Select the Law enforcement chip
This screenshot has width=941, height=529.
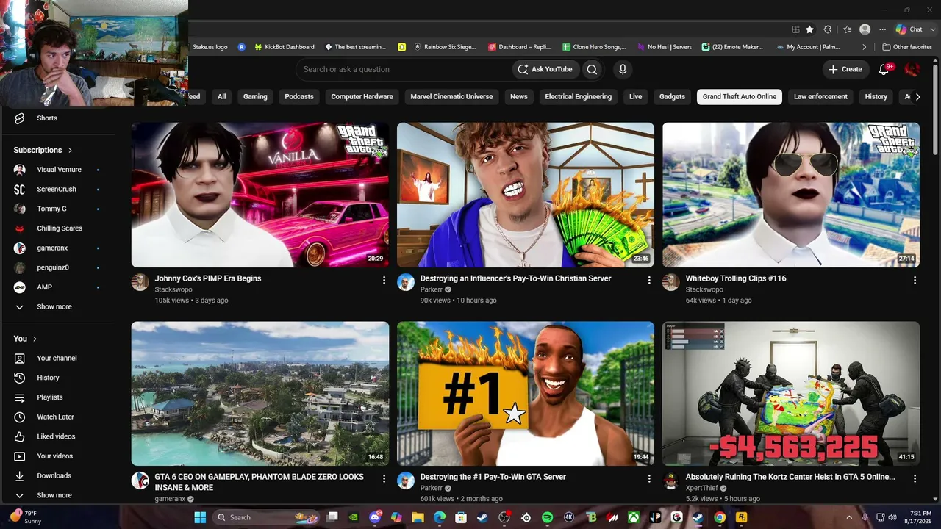[x=820, y=97]
